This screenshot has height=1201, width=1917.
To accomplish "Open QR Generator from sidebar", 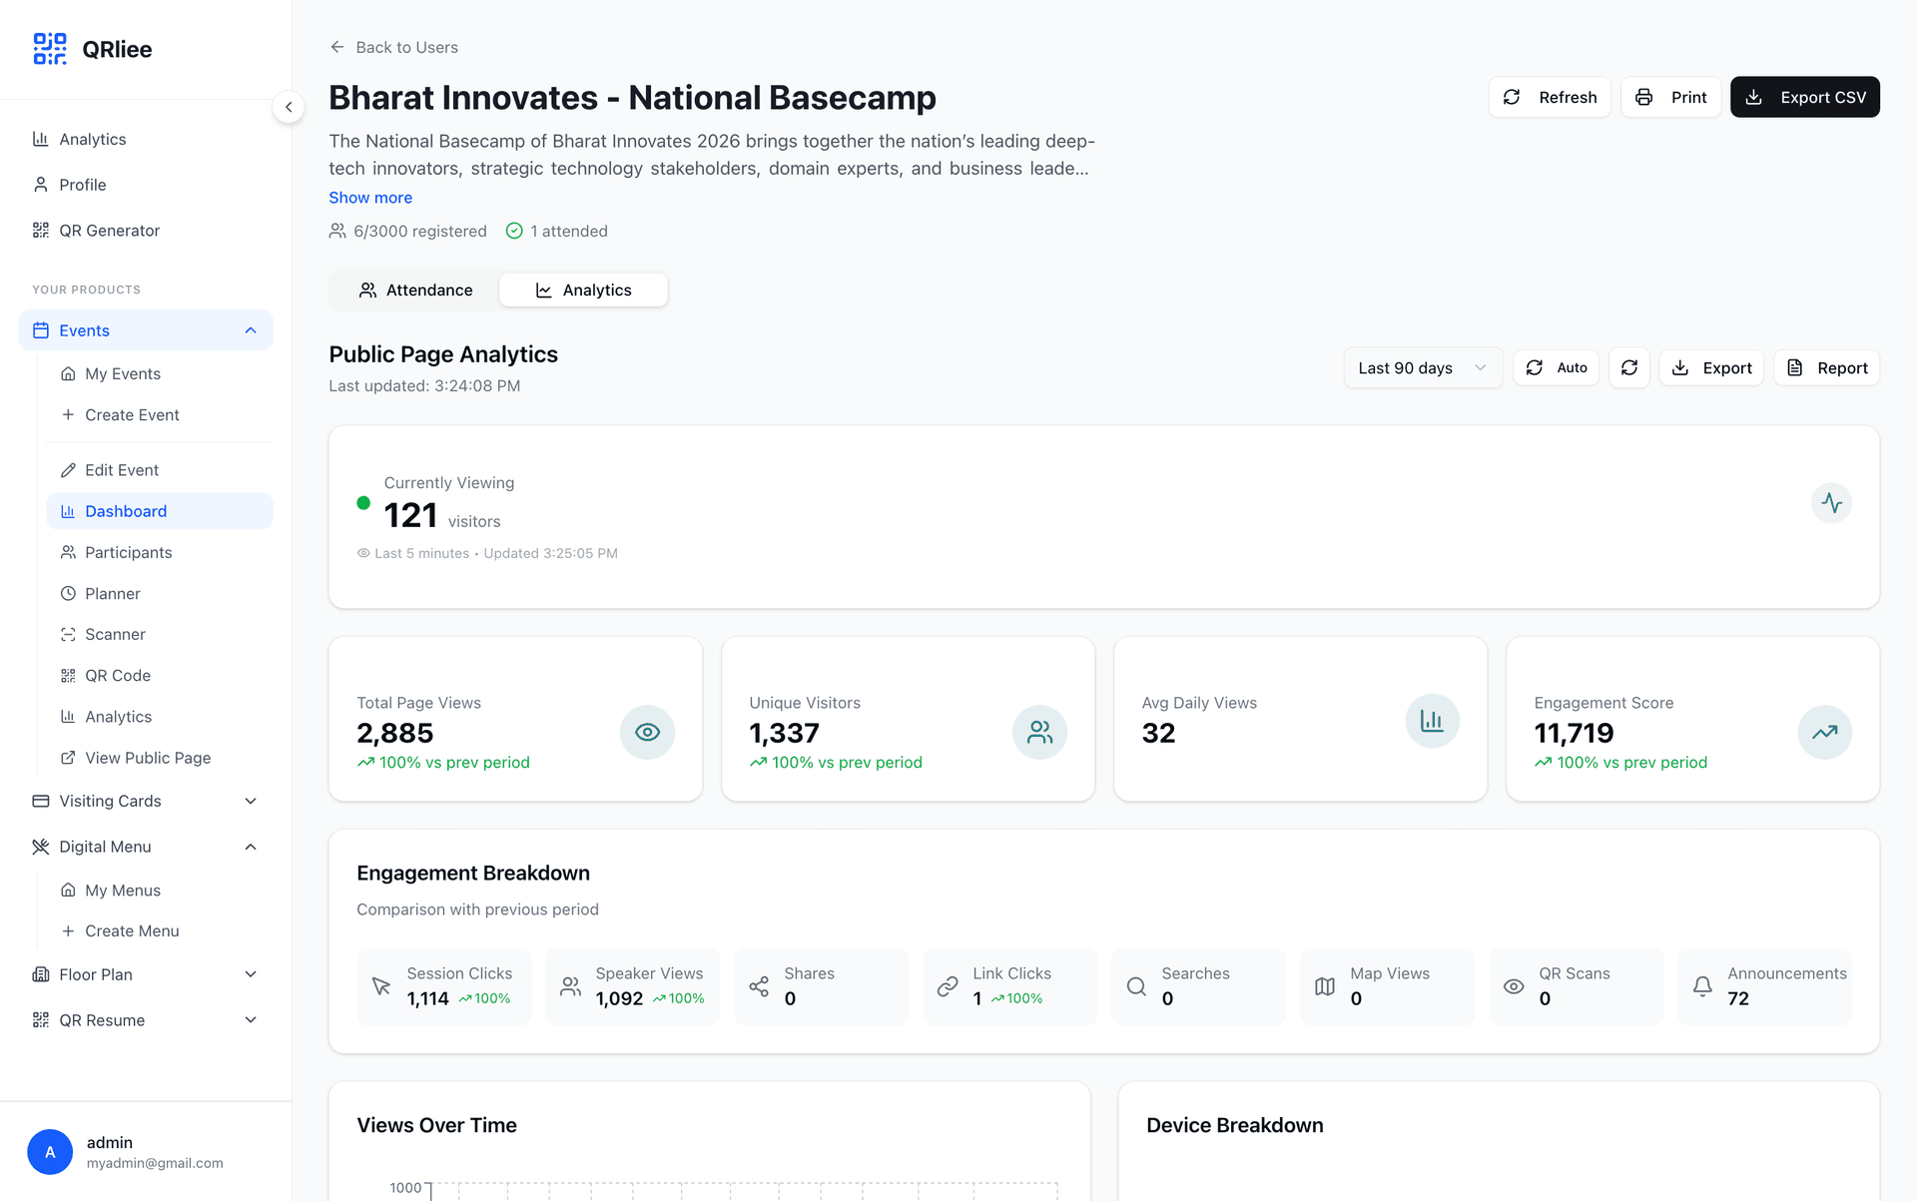I will tap(109, 231).
